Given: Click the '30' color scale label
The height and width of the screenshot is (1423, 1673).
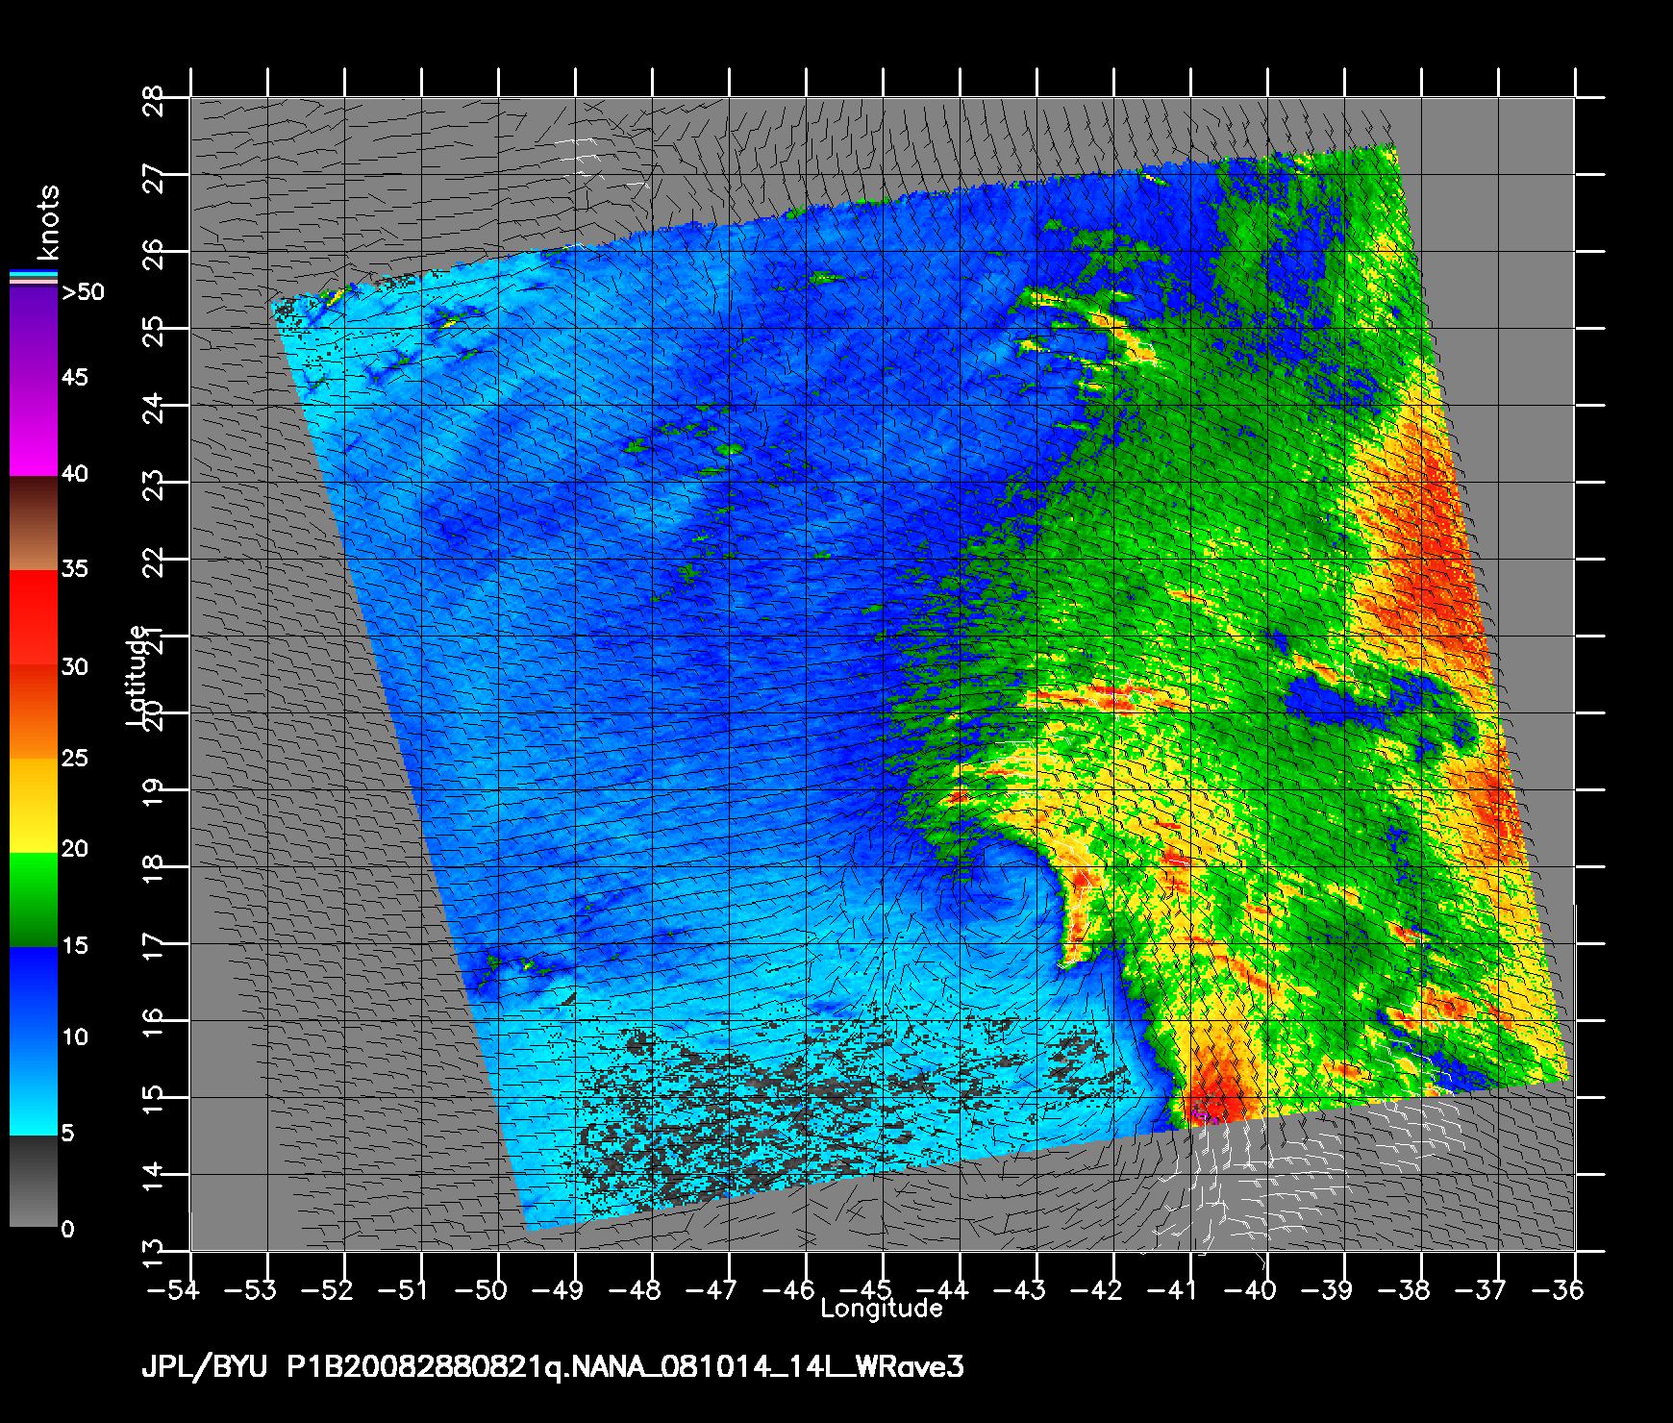Looking at the screenshot, I should [74, 666].
